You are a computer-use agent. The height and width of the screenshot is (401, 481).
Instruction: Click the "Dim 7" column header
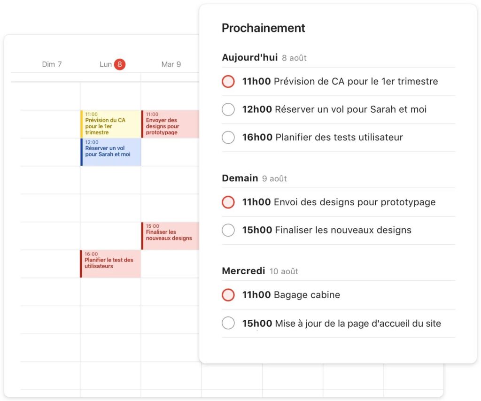pos(52,64)
